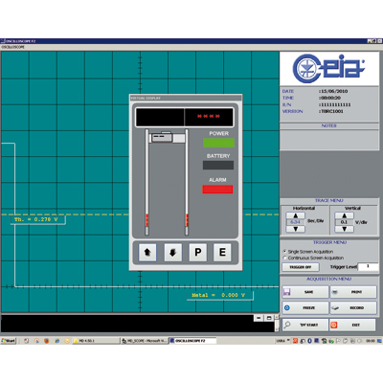This screenshot has width=383, height=383.
Task: Increase Vertical V/div with up arrow
Action: pyautogui.click(x=344, y=215)
